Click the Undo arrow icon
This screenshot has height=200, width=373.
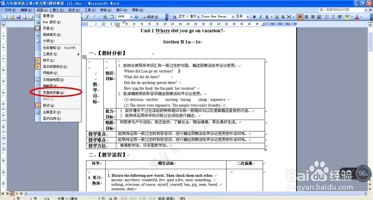click(x=94, y=17)
